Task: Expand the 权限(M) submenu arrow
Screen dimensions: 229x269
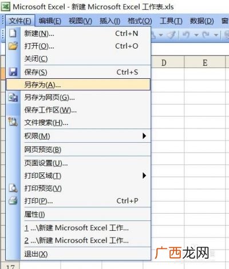Action: [144, 136]
